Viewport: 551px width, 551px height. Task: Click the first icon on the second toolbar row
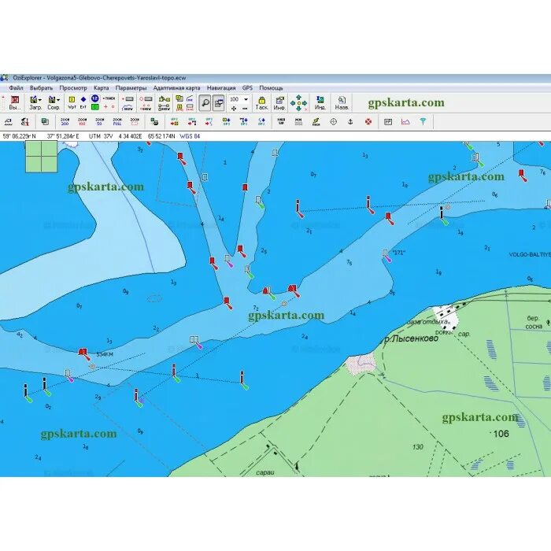click(8, 121)
